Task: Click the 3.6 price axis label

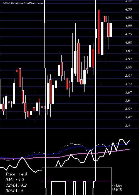Action: pos(128,101)
